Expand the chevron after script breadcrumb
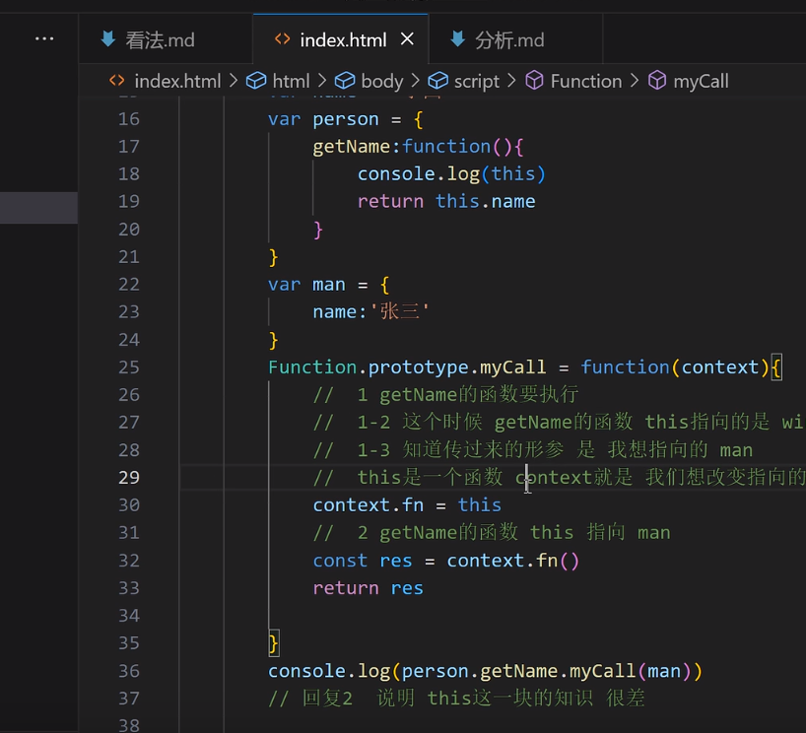Screen dimensions: 806x733 click(511, 81)
